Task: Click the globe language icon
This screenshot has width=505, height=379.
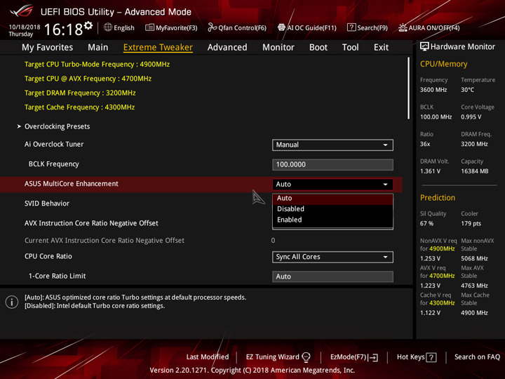Action: [108, 27]
